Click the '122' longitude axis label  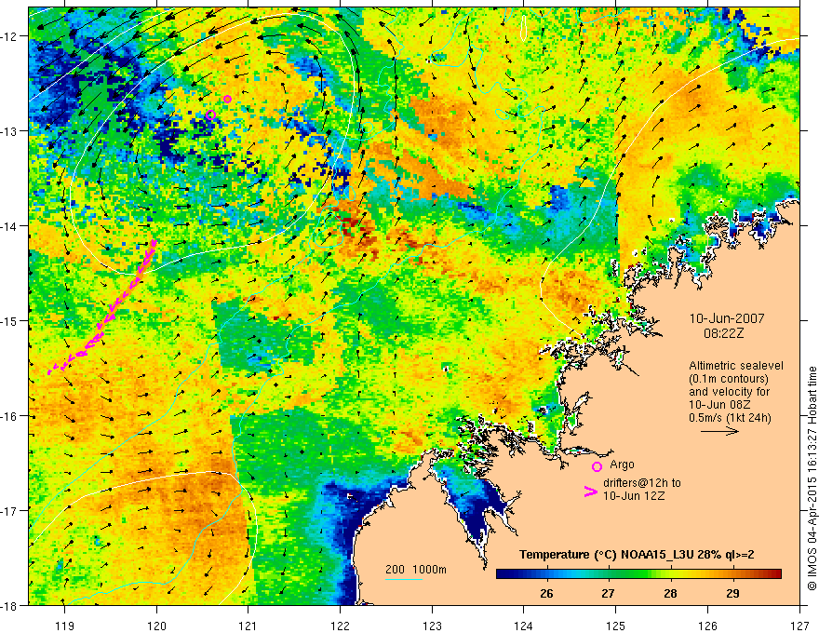340,626
